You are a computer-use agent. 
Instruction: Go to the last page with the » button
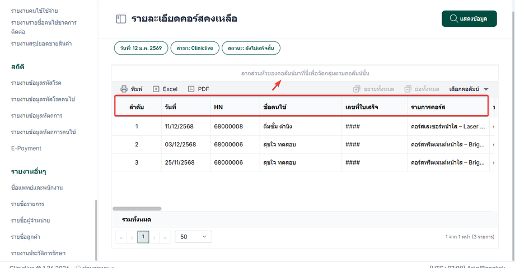coord(165,237)
